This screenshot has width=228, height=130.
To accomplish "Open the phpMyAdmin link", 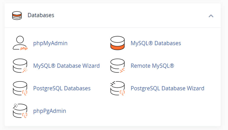I will pyautogui.click(x=50, y=43).
